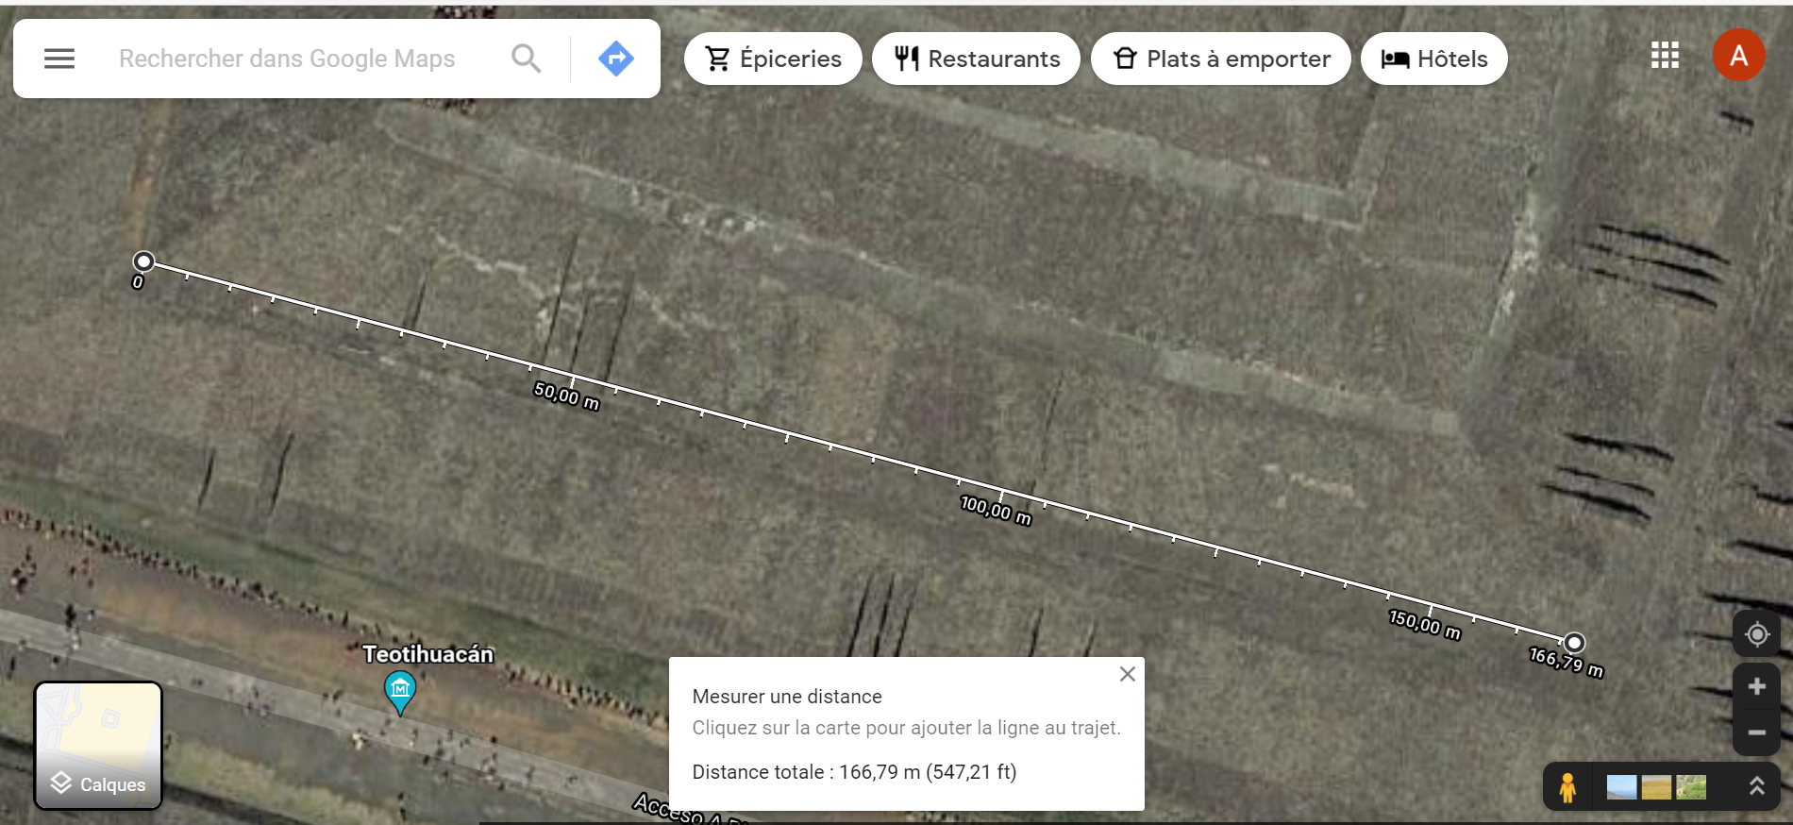1793x825 pixels.
Task: Close the Mesurer une distance panel
Action: point(1127,674)
